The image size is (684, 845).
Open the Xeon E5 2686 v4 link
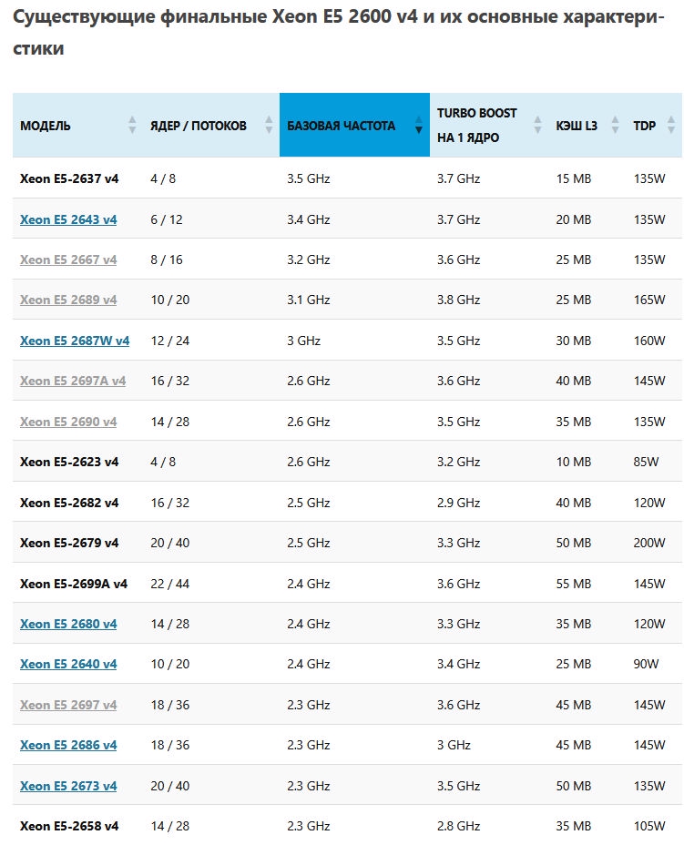click(x=68, y=745)
